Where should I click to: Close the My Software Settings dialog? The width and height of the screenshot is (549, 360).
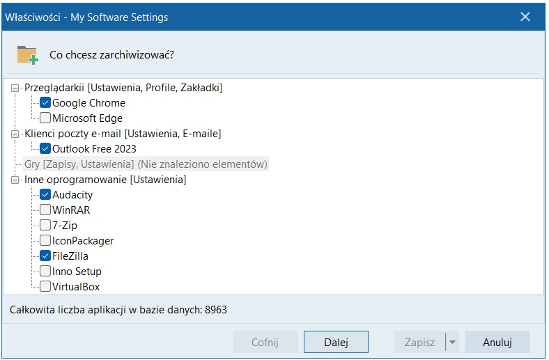click(525, 17)
